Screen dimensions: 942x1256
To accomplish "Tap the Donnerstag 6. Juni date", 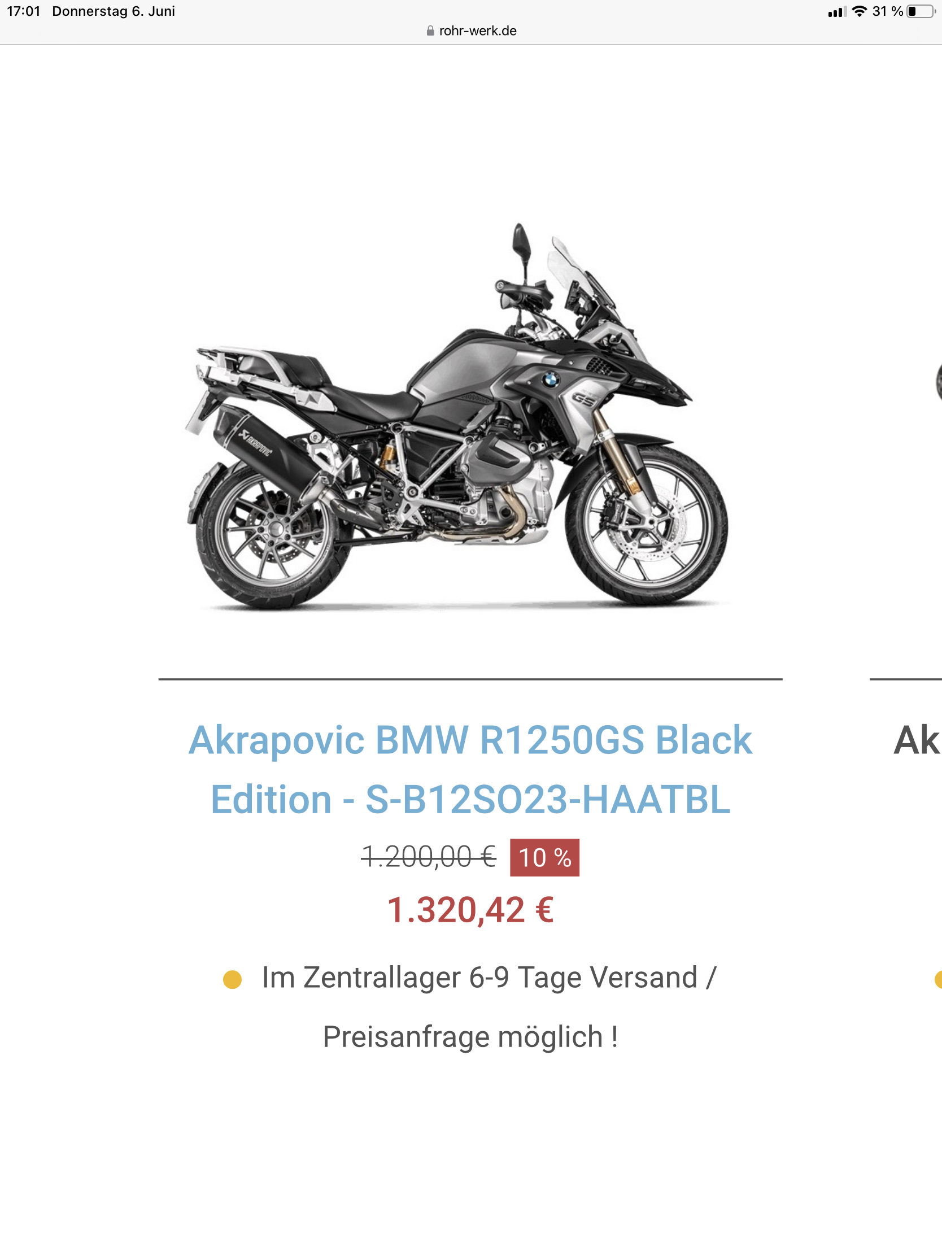I will click(x=114, y=11).
